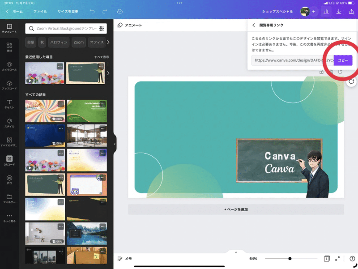Click the add comment bubble icon

click(x=351, y=81)
